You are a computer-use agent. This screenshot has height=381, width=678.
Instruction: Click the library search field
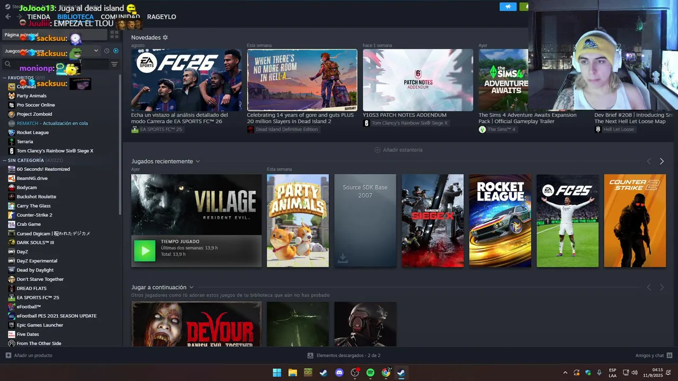tap(56, 64)
